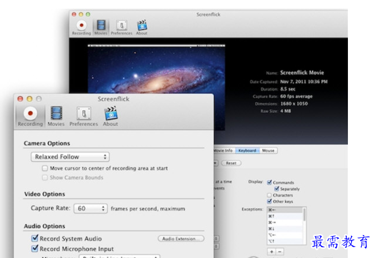Viewport: 374px width, 258px height.
Task: Close the front Screenflick window
Action: (x=20, y=99)
